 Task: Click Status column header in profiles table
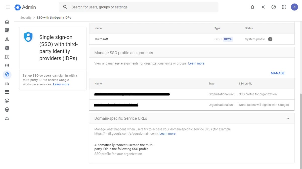tap(249, 28)
